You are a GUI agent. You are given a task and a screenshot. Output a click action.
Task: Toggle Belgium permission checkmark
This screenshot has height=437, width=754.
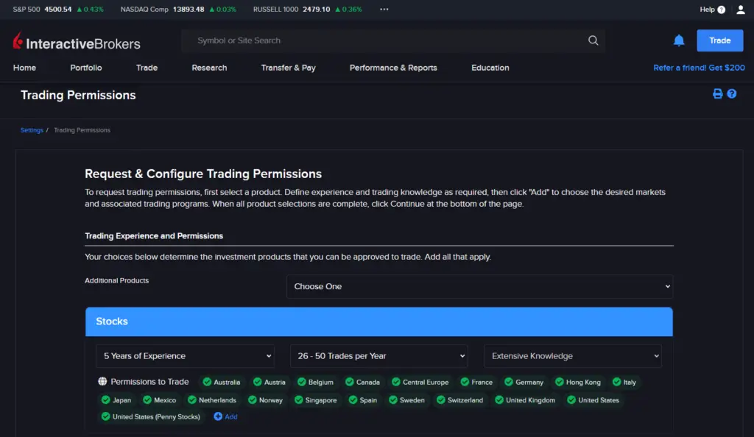click(x=301, y=382)
